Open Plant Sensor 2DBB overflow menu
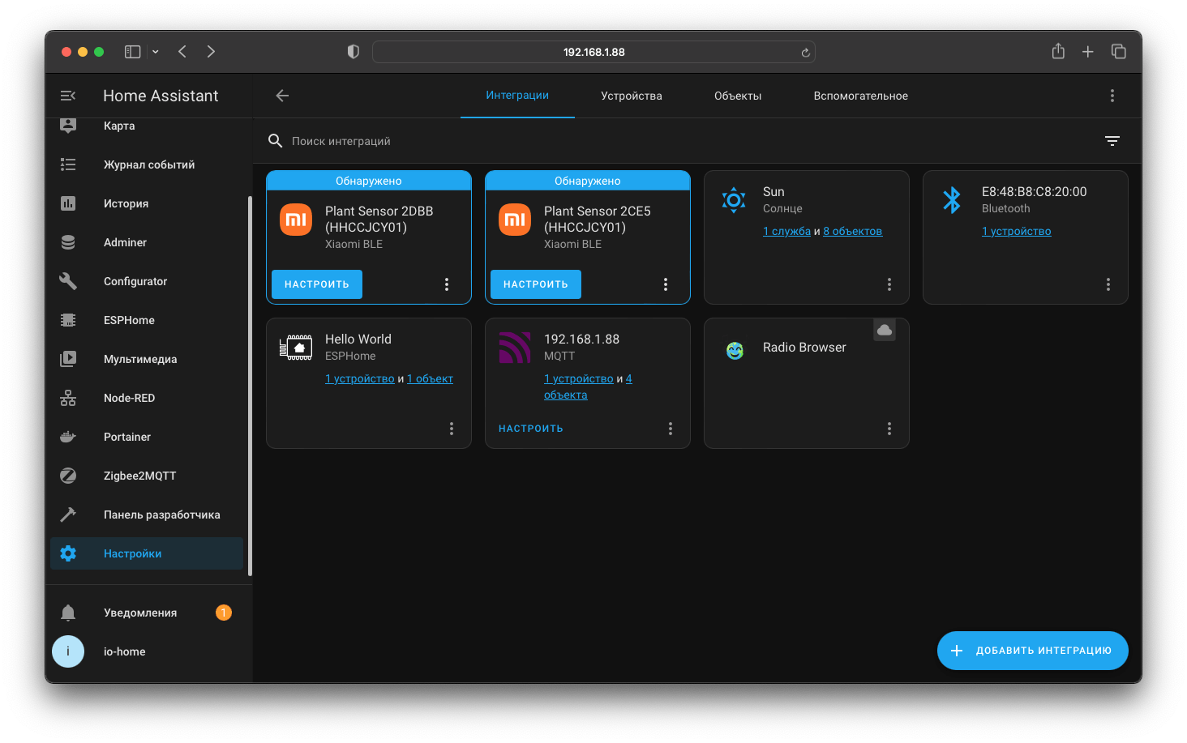This screenshot has width=1187, height=743. (x=447, y=284)
